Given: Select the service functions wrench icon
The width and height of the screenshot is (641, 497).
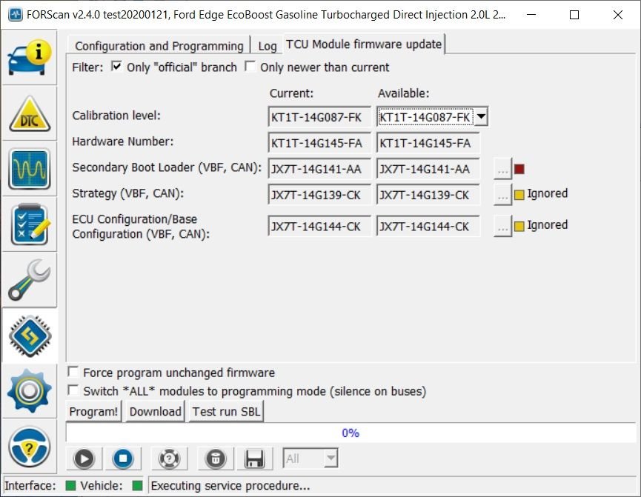Looking at the screenshot, I should click(x=30, y=280).
